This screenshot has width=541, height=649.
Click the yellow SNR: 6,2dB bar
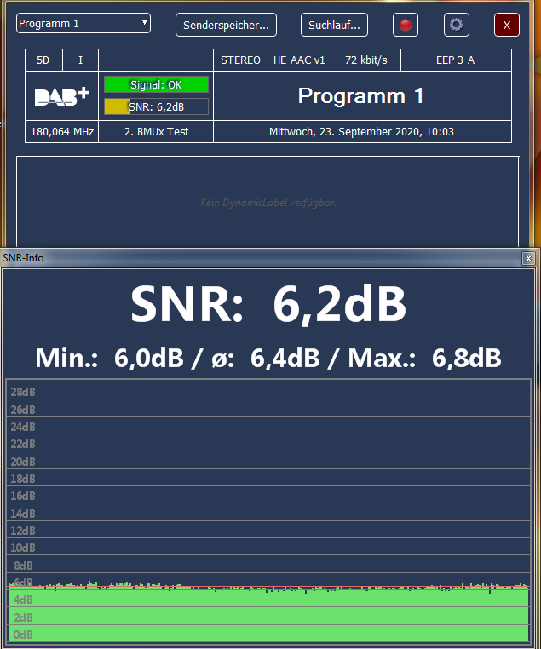(156, 106)
